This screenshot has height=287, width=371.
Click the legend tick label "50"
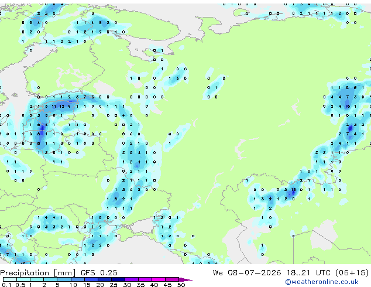[181, 285]
